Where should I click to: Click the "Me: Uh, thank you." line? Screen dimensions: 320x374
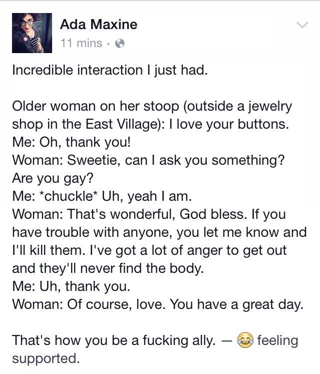pos(71,286)
